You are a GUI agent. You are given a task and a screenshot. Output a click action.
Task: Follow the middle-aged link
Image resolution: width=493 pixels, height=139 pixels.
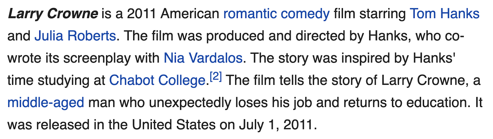click(x=46, y=103)
